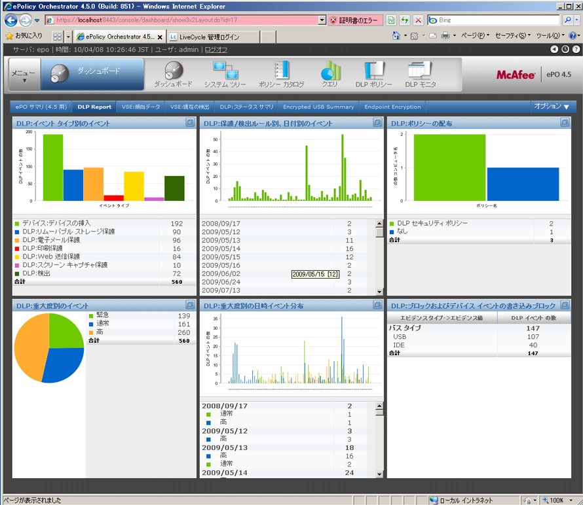Open the クエリ icon
This screenshot has width=583, height=505.
pyautogui.click(x=329, y=75)
